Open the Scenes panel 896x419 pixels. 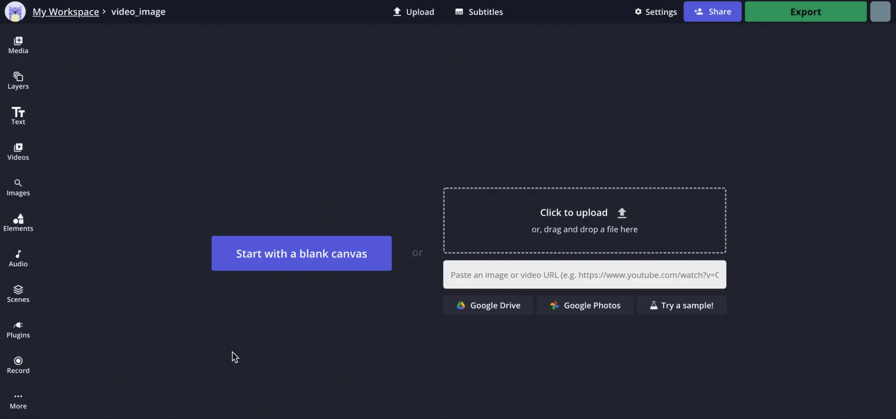point(18,294)
